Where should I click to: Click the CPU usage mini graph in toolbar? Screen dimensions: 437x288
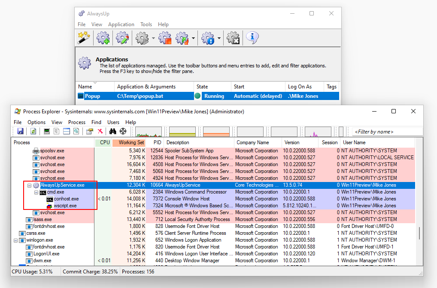click(149, 132)
